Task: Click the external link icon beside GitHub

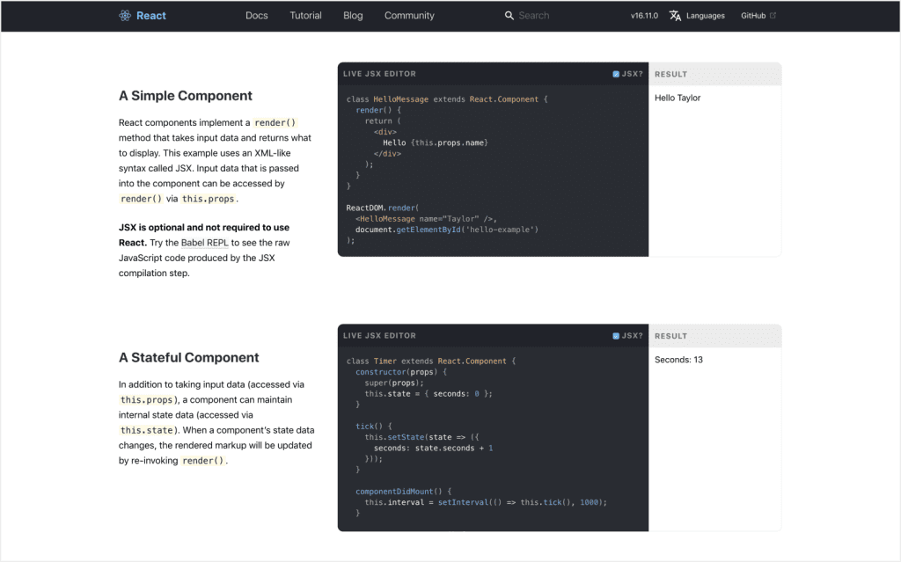Action: click(x=773, y=16)
